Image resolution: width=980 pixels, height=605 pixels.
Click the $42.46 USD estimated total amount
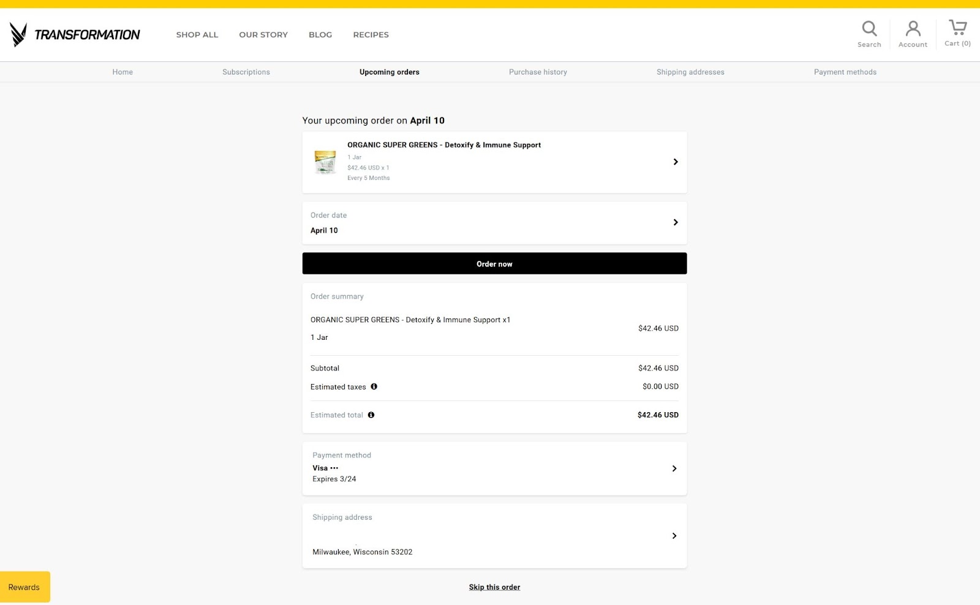coord(658,415)
